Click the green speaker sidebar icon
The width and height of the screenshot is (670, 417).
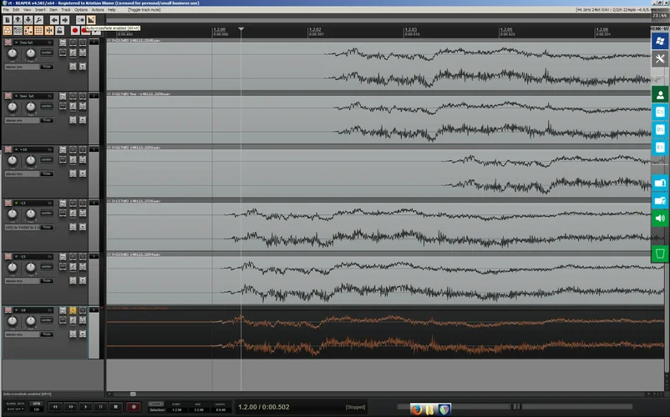[660, 219]
